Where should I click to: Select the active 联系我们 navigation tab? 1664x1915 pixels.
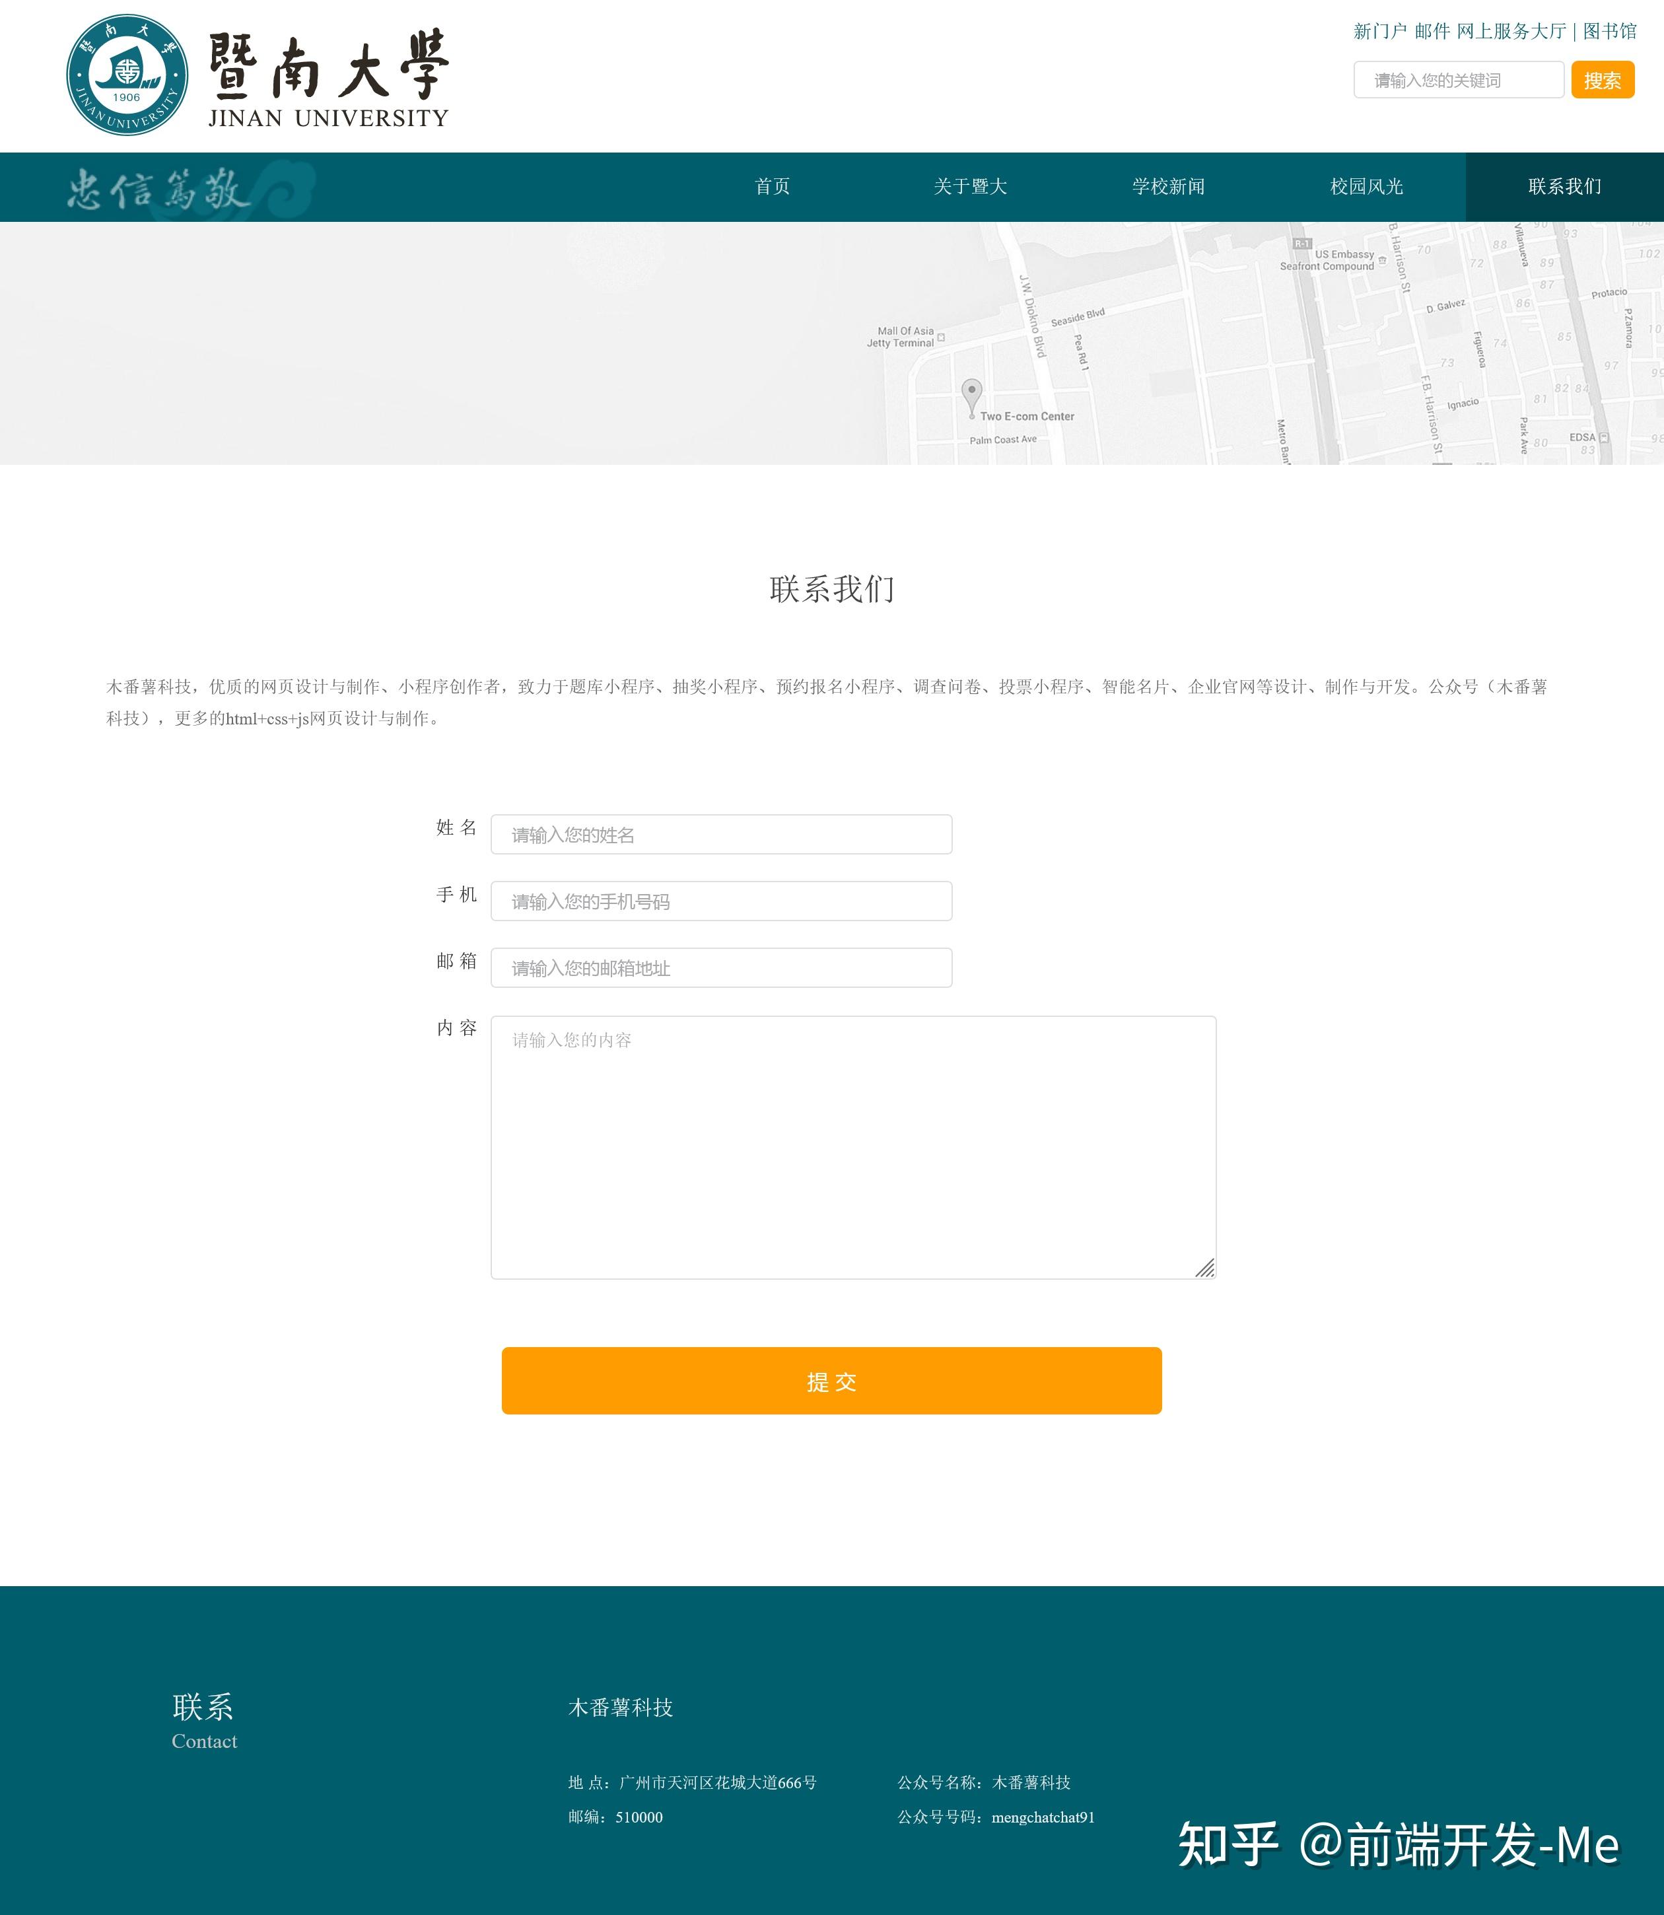(1565, 187)
